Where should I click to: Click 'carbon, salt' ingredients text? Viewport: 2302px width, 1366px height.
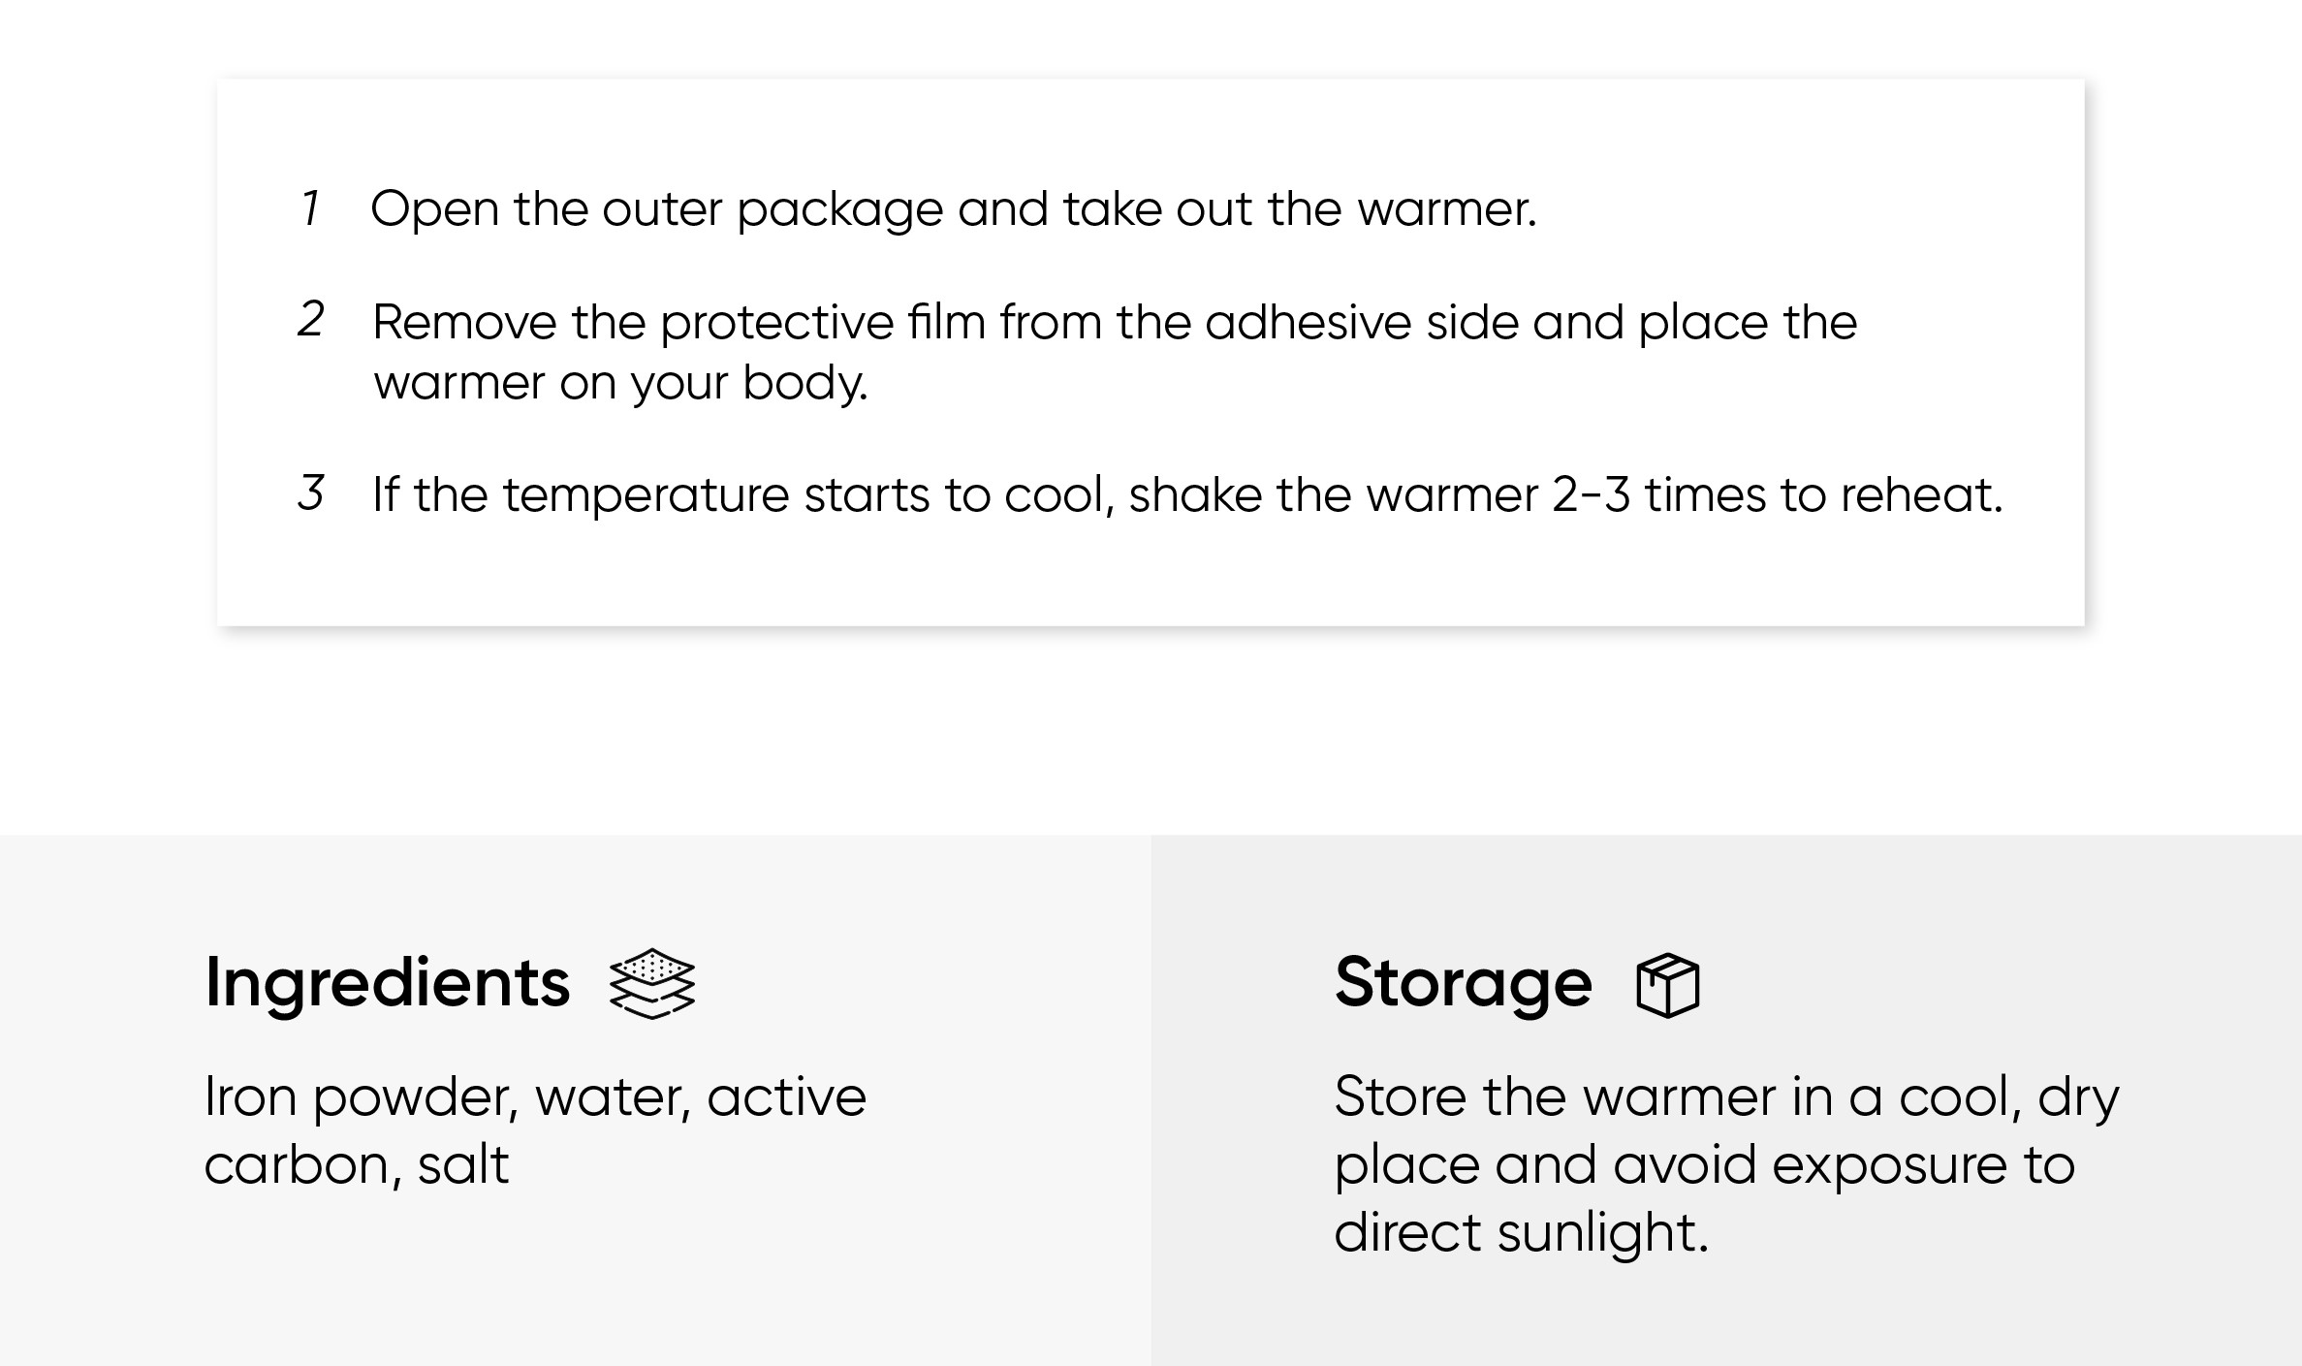(x=356, y=1164)
